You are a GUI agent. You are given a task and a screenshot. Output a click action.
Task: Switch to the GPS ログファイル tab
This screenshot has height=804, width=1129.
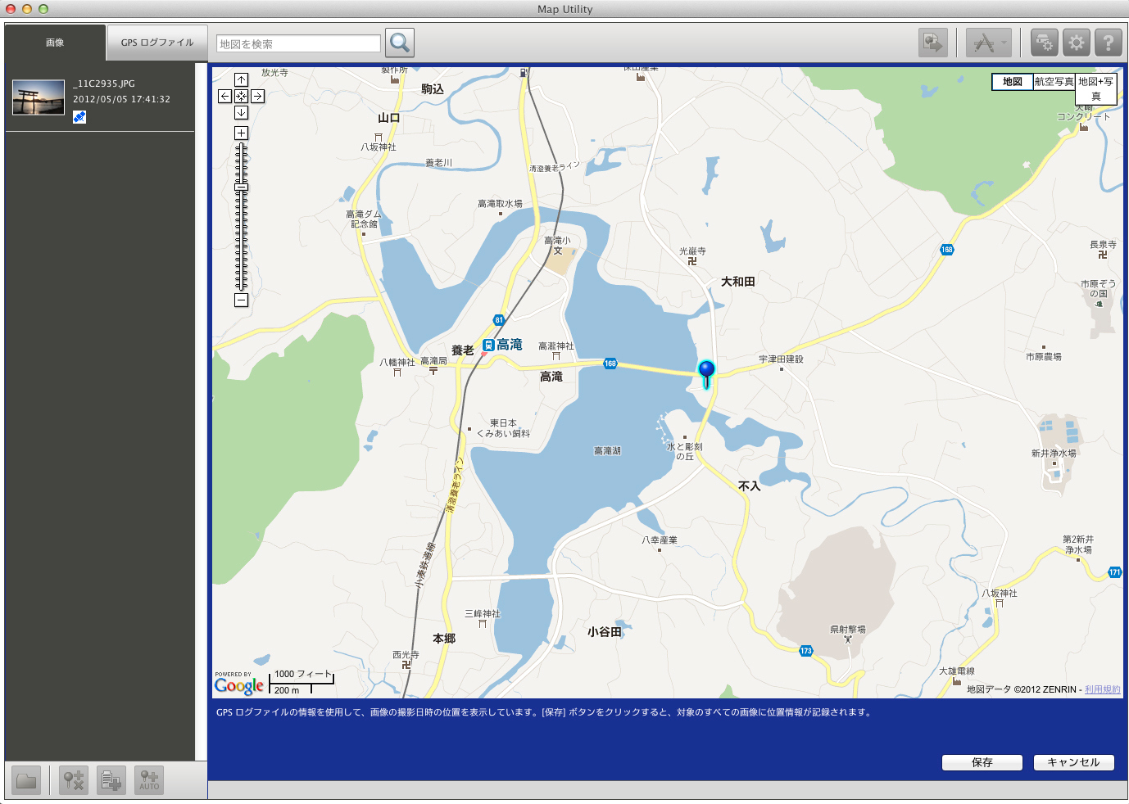(157, 43)
